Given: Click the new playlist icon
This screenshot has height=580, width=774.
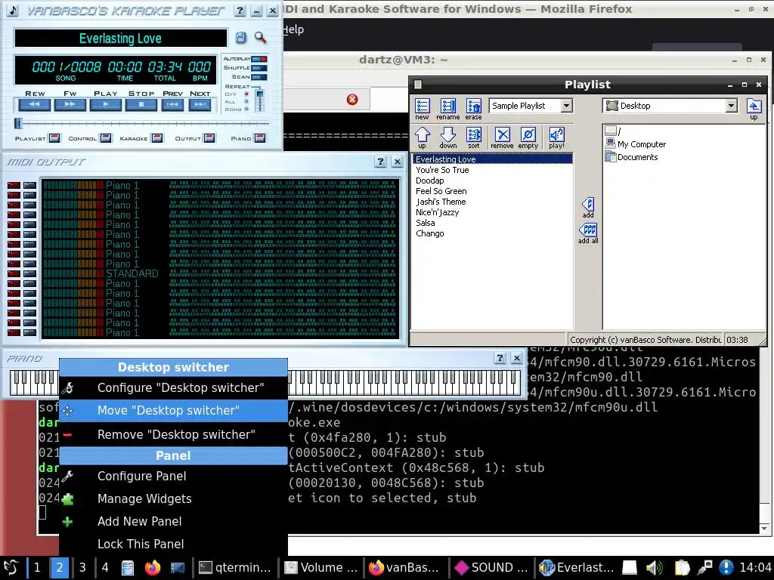Looking at the screenshot, I should pyautogui.click(x=422, y=109).
